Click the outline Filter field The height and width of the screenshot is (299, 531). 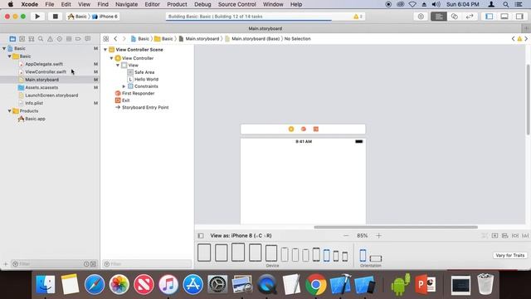pyautogui.click(x=147, y=264)
